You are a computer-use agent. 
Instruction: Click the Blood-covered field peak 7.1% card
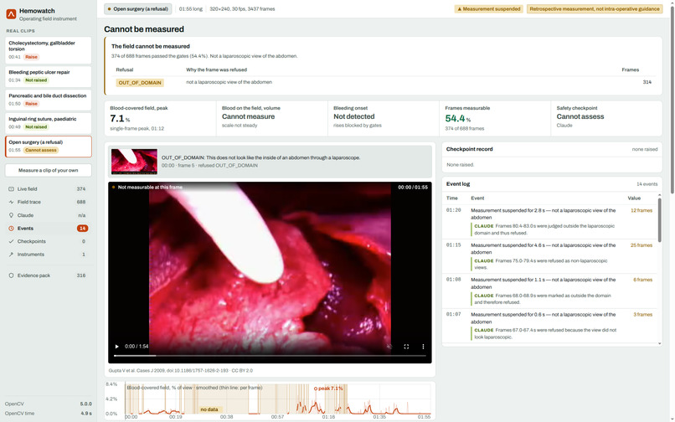pos(160,118)
